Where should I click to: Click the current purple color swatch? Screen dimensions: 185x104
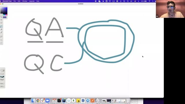coord(5,17)
